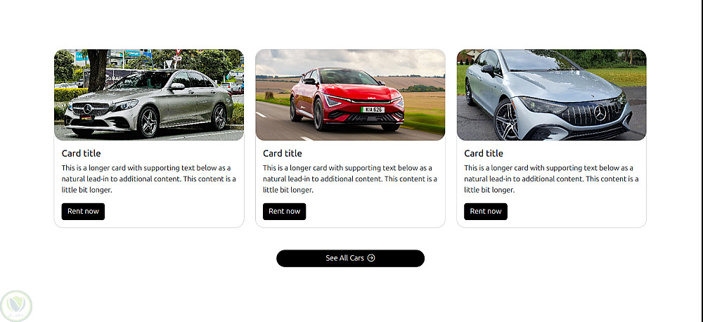The width and height of the screenshot is (703, 322).
Task: Open the light blue Mercedes photo in the third card
Action: pos(551,95)
